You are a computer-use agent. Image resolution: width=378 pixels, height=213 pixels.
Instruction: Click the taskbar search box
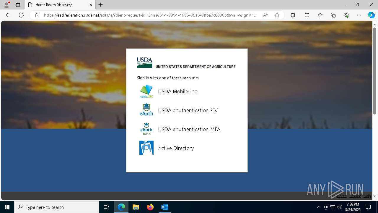(x=57, y=207)
